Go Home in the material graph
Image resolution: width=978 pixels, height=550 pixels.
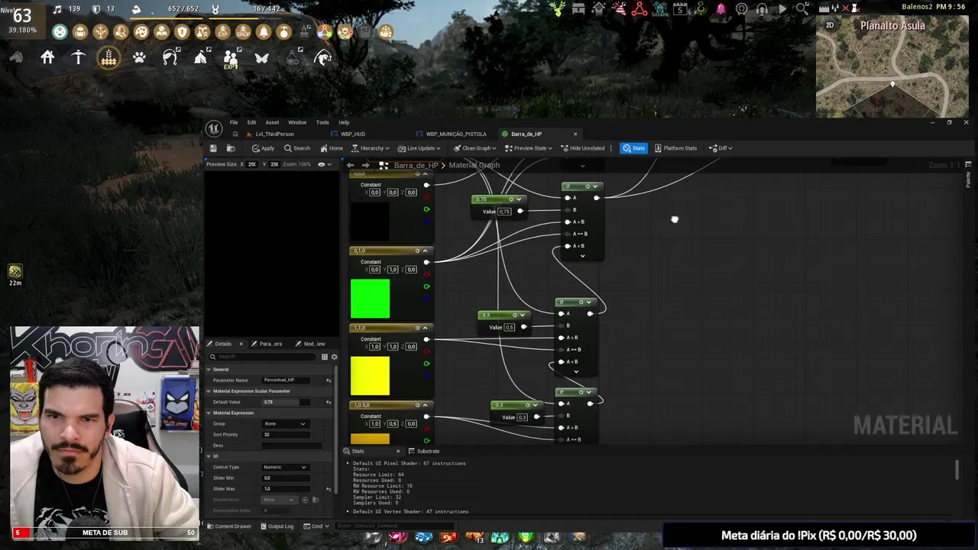(x=332, y=148)
